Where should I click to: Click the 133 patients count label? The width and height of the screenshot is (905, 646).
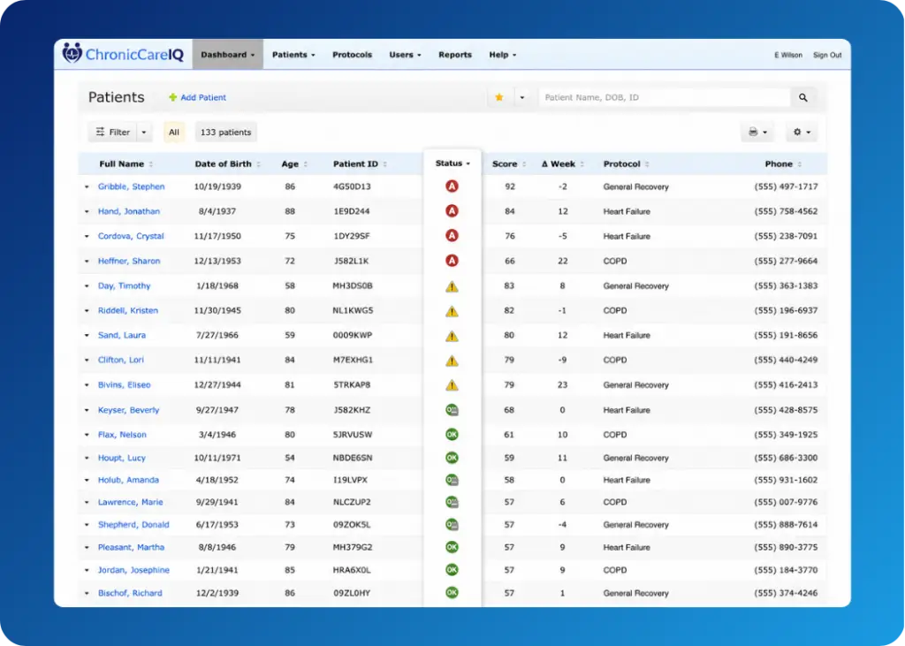coord(225,133)
